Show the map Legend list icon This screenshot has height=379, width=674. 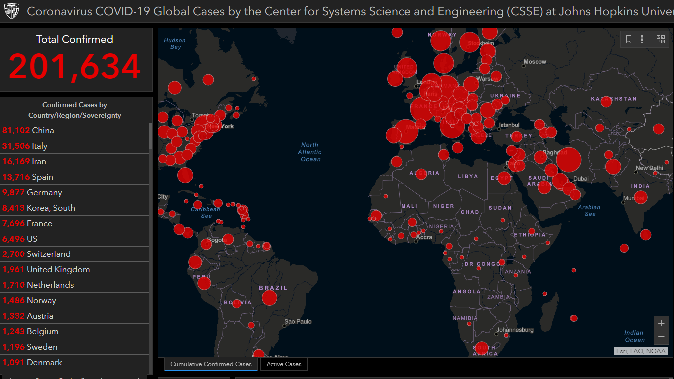coord(645,39)
